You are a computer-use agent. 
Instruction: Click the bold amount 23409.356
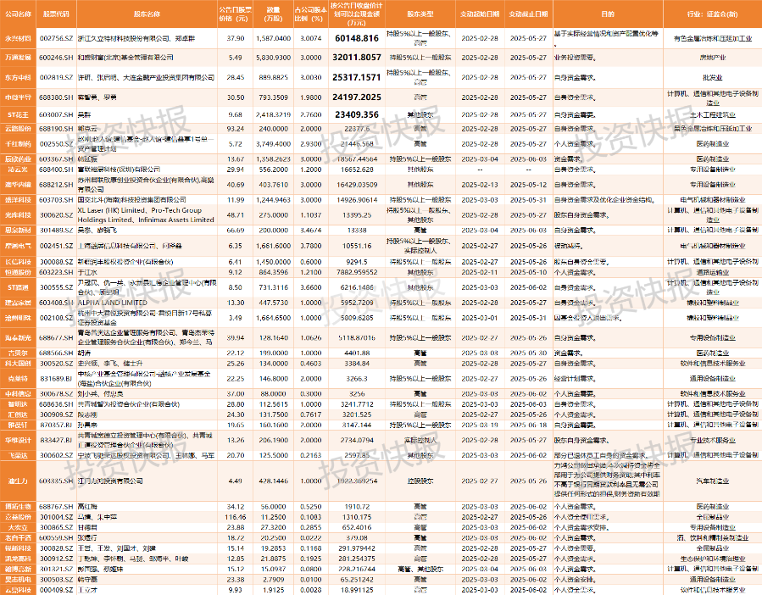pos(357,114)
